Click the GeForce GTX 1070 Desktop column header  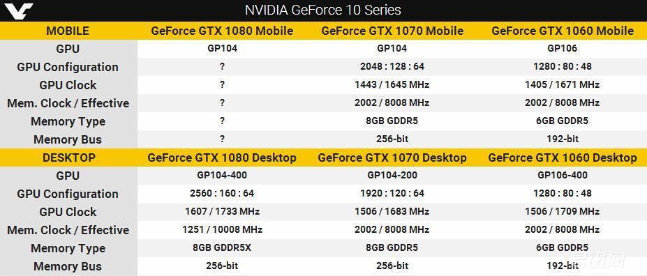[x=392, y=158]
